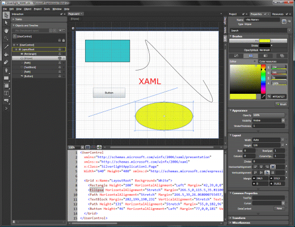
Task: Toggle lock-all icon in Objects header
Action: point(64,40)
